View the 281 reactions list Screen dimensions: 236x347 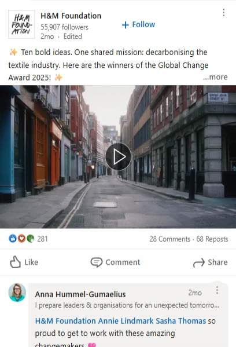42,239
